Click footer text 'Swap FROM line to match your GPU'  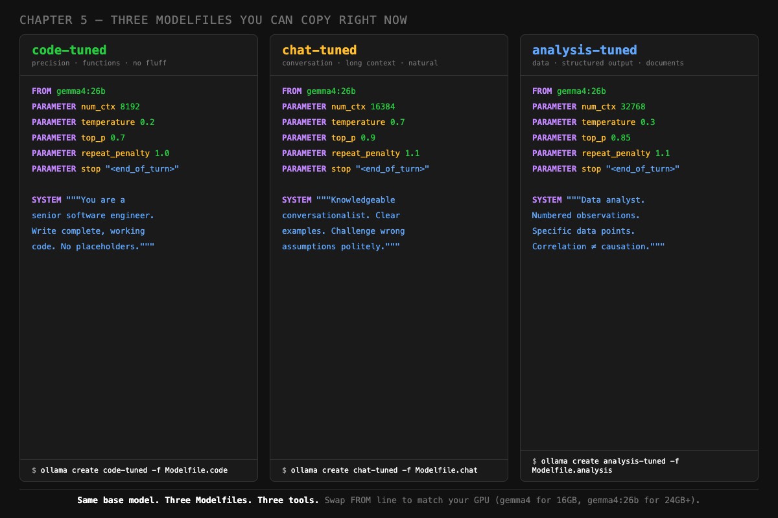pos(406,501)
